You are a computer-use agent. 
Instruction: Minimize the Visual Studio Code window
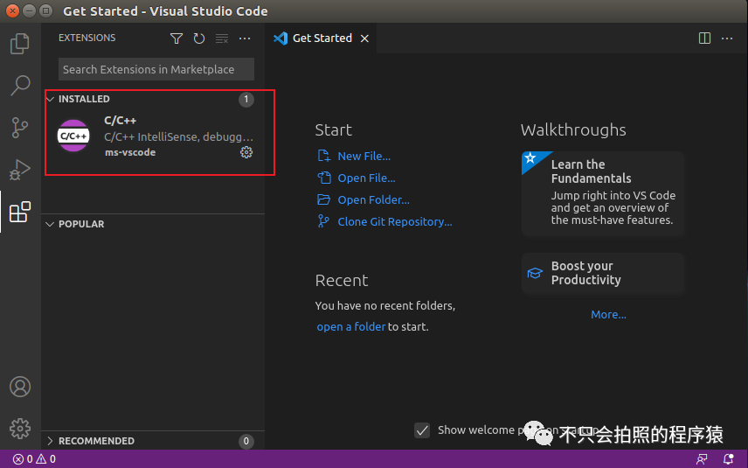tap(30, 10)
